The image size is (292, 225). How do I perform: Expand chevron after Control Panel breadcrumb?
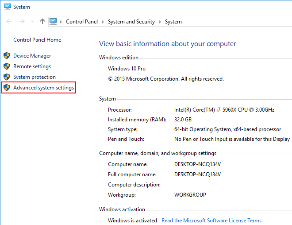[103, 22]
